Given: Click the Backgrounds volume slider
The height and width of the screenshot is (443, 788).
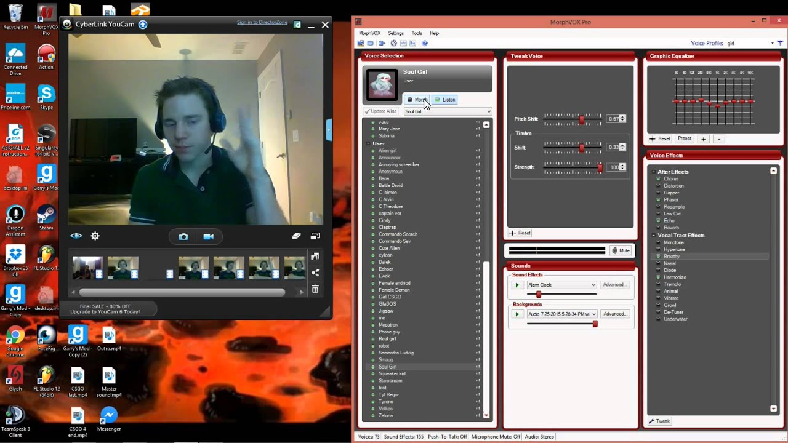Looking at the screenshot, I should click(x=561, y=324).
